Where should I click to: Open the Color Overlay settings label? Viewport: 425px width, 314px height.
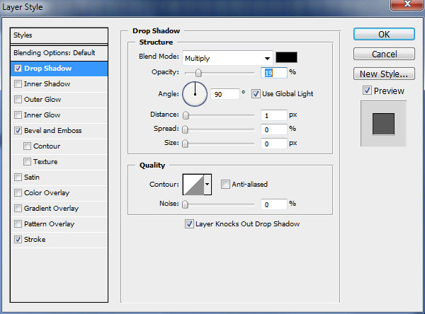tap(47, 193)
